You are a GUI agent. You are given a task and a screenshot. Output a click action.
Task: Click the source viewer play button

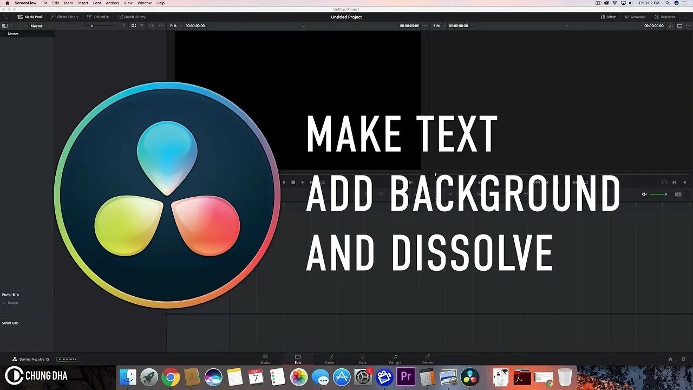click(x=303, y=183)
